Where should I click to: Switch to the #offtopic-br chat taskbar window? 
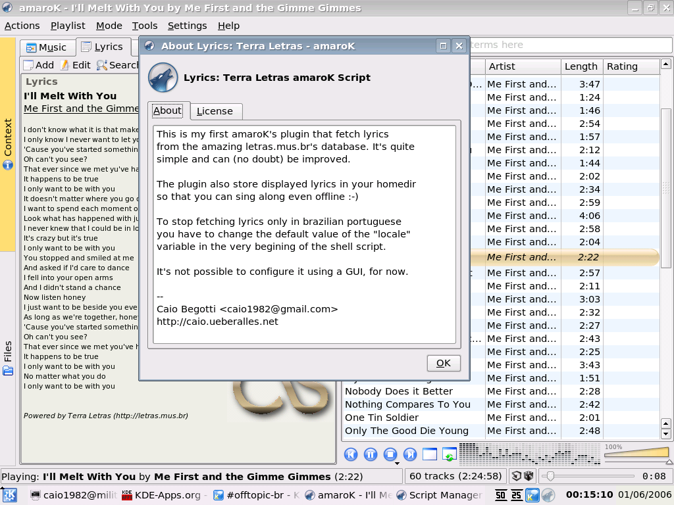tap(257, 495)
